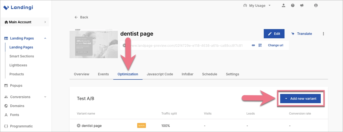Screen dimensions: 343x132
Task: Click the Popups sidebar icon
Action: point(6,85)
